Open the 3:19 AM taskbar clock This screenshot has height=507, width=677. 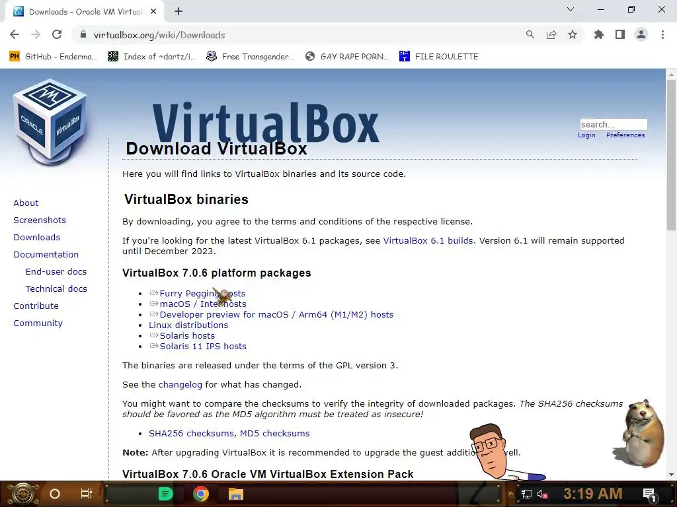click(592, 494)
